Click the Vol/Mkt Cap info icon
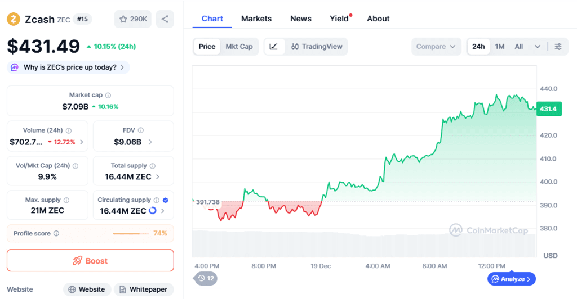This screenshot has height=299, width=577. pos(76,166)
